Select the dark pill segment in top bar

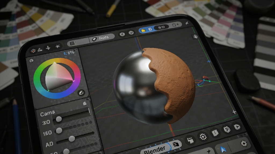(161, 27)
